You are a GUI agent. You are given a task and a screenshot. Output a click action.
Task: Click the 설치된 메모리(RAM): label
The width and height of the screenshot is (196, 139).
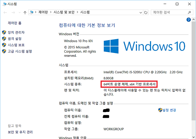[79, 78]
